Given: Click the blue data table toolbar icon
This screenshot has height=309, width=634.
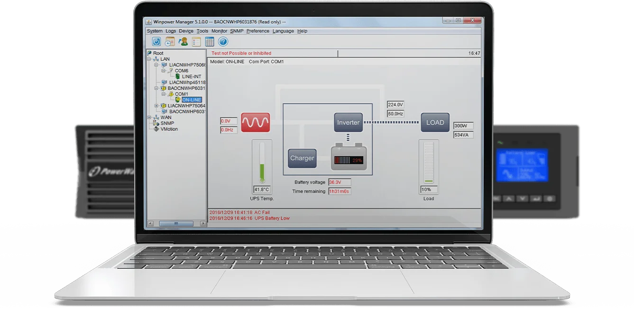Looking at the screenshot, I should [x=210, y=42].
